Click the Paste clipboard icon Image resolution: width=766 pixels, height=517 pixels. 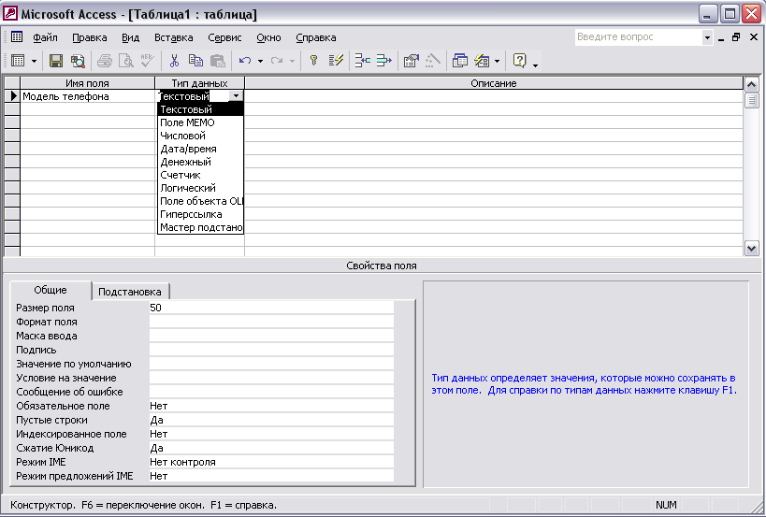pyautogui.click(x=217, y=61)
